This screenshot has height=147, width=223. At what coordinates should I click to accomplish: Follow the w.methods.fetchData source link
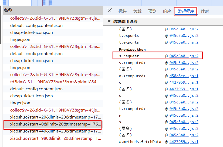[x=184, y=142]
